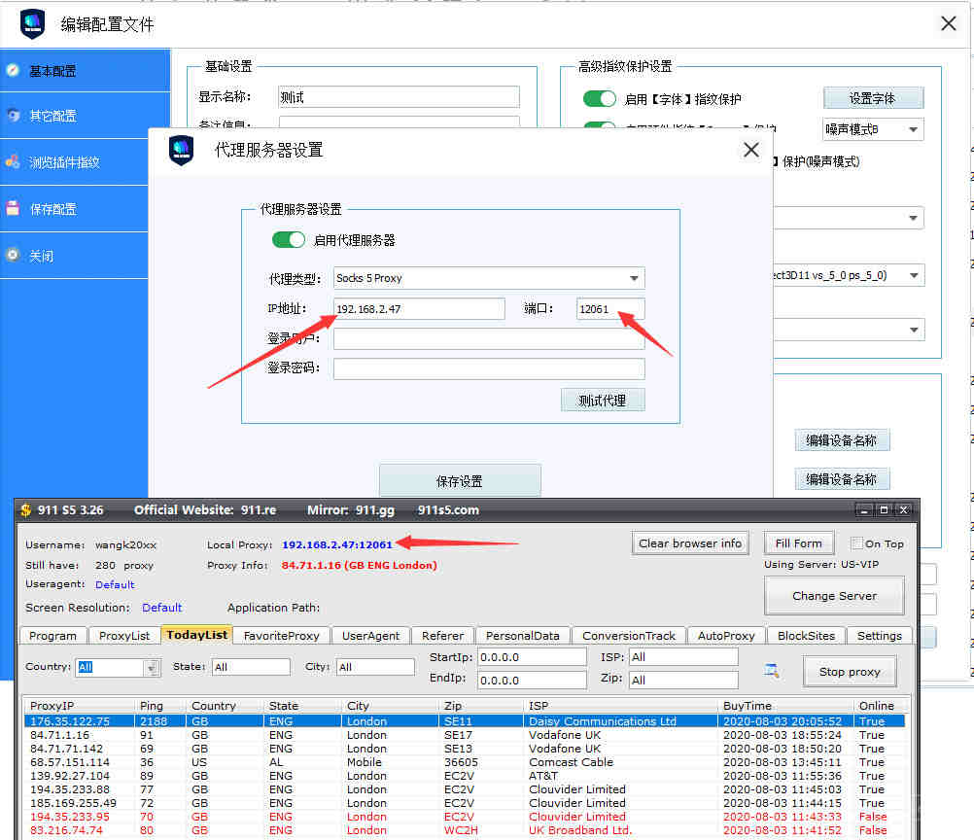
Task: Click the 基本配置 sidebar icon
Action: 13,70
